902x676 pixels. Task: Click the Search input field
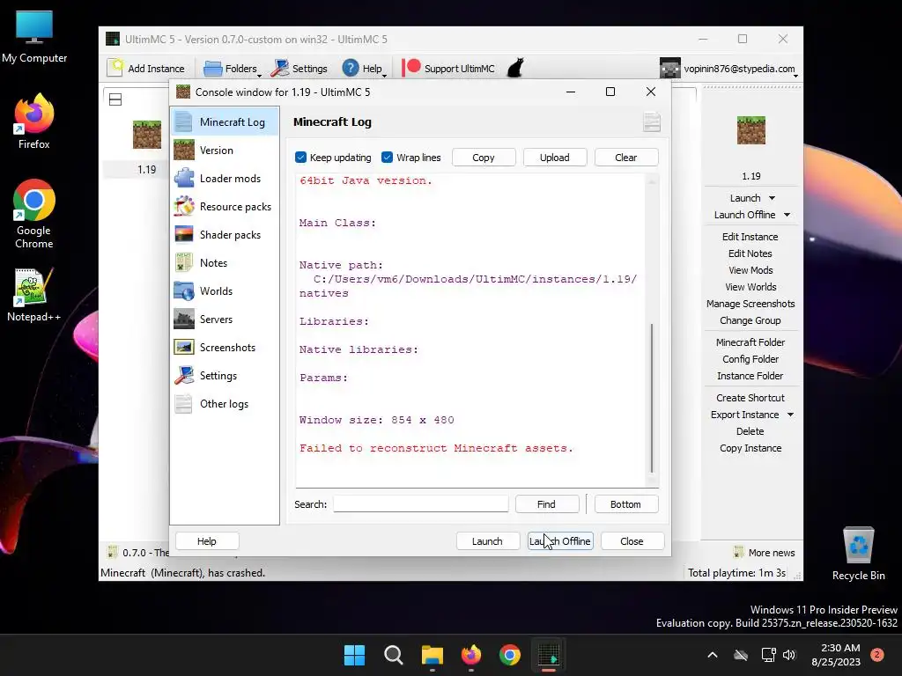click(420, 504)
